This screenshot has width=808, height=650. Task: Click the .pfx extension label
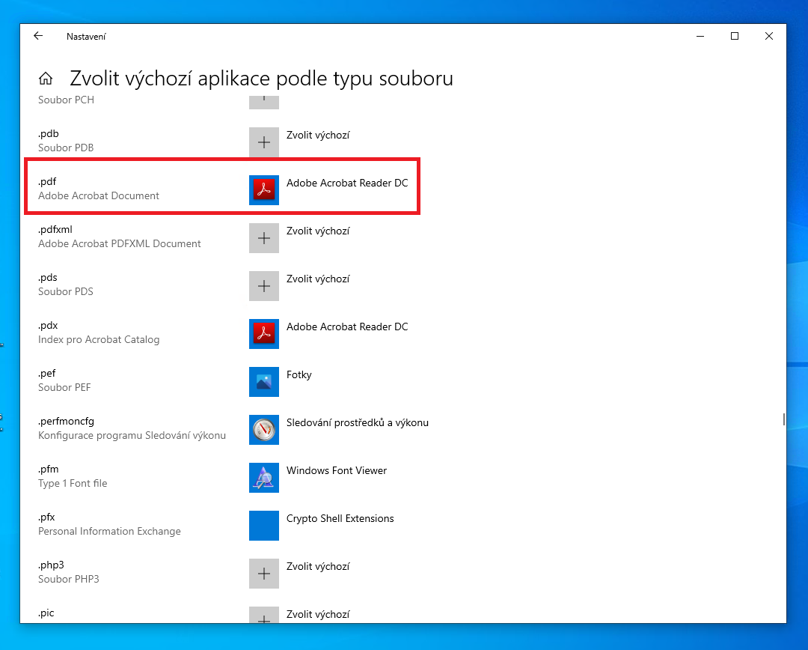click(46, 517)
